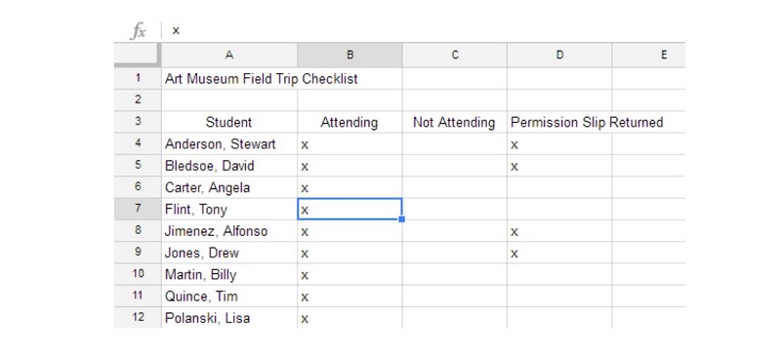Click the fx formula icon
The image size is (781, 354).
pos(138,31)
